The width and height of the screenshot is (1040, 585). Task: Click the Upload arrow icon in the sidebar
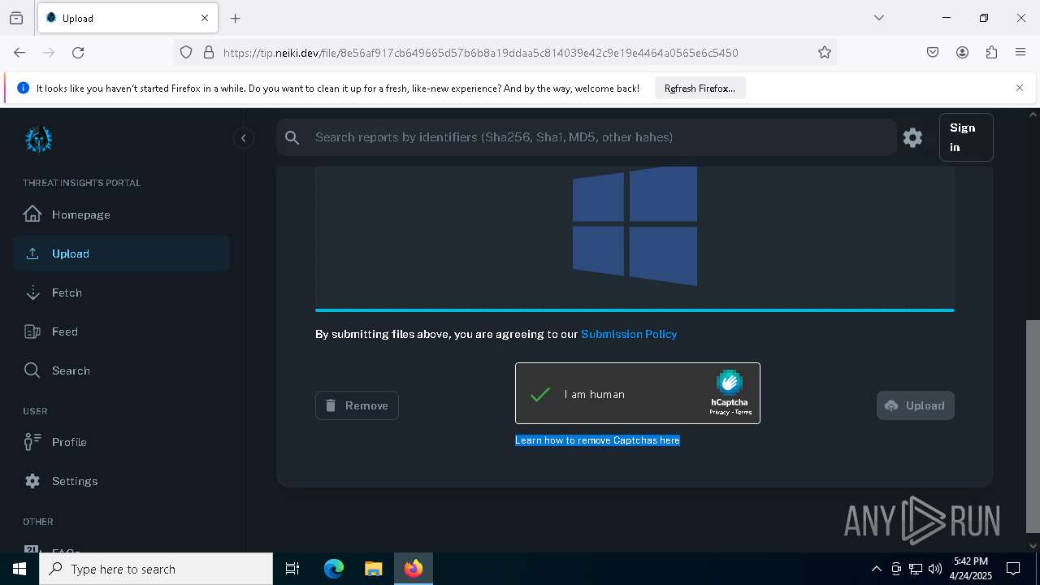point(32,253)
